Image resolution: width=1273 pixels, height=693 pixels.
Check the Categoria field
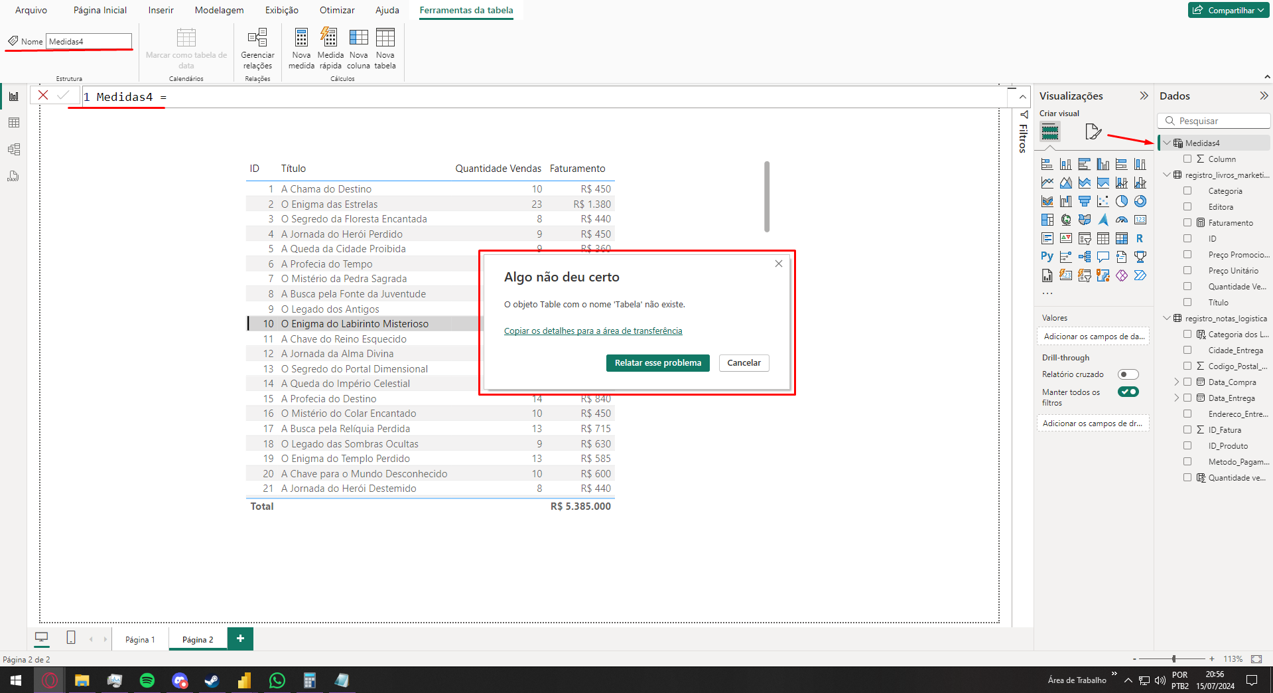[x=1187, y=191]
